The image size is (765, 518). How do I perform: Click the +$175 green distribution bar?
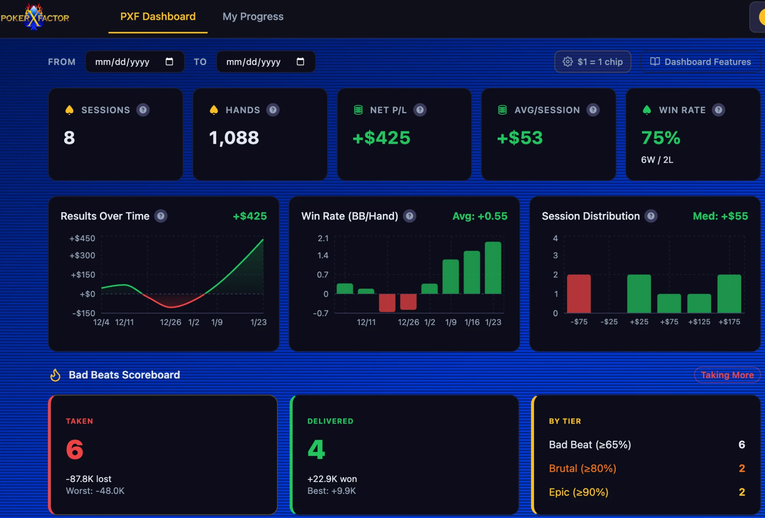click(729, 294)
